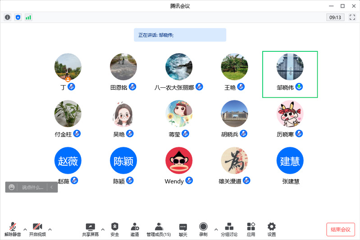This screenshot has width=360, height=240.
Task: Open the 邀请 invite dialog
Action: coord(135,229)
